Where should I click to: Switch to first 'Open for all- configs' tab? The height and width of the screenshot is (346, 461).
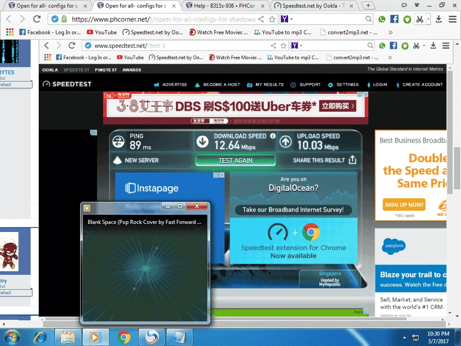pyautogui.click(x=47, y=5)
